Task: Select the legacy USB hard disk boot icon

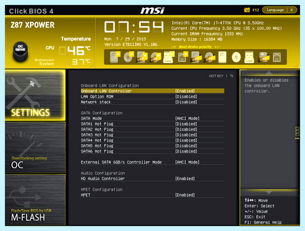Action: click(x=196, y=57)
